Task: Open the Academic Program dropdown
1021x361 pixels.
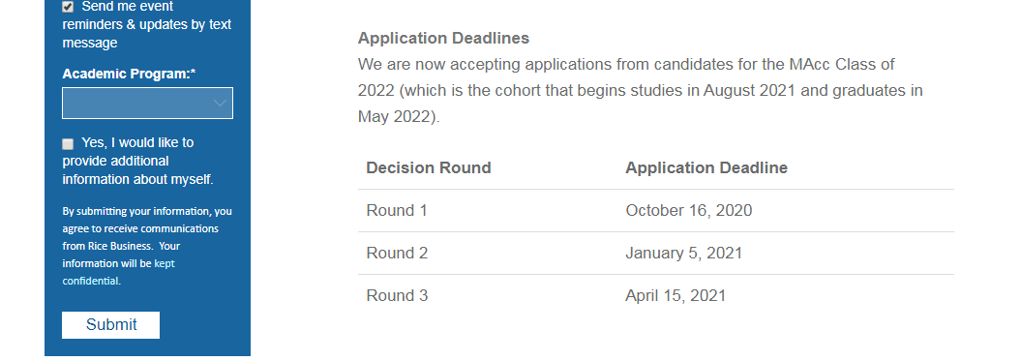Action: pos(147,103)
